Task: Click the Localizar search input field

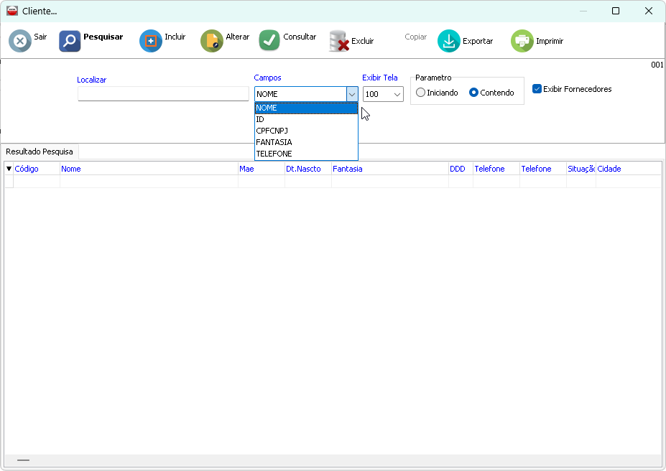Action: tap(163, 94)
